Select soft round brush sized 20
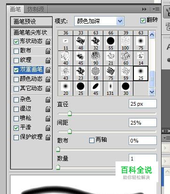Image resolution: width=170 pixels, height=194 pixels. [66, 88]
